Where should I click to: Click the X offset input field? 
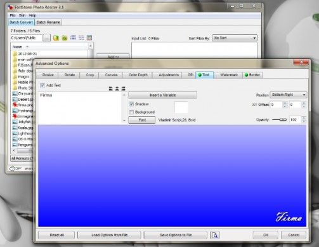pyautogui.click(x=277, y=105)
